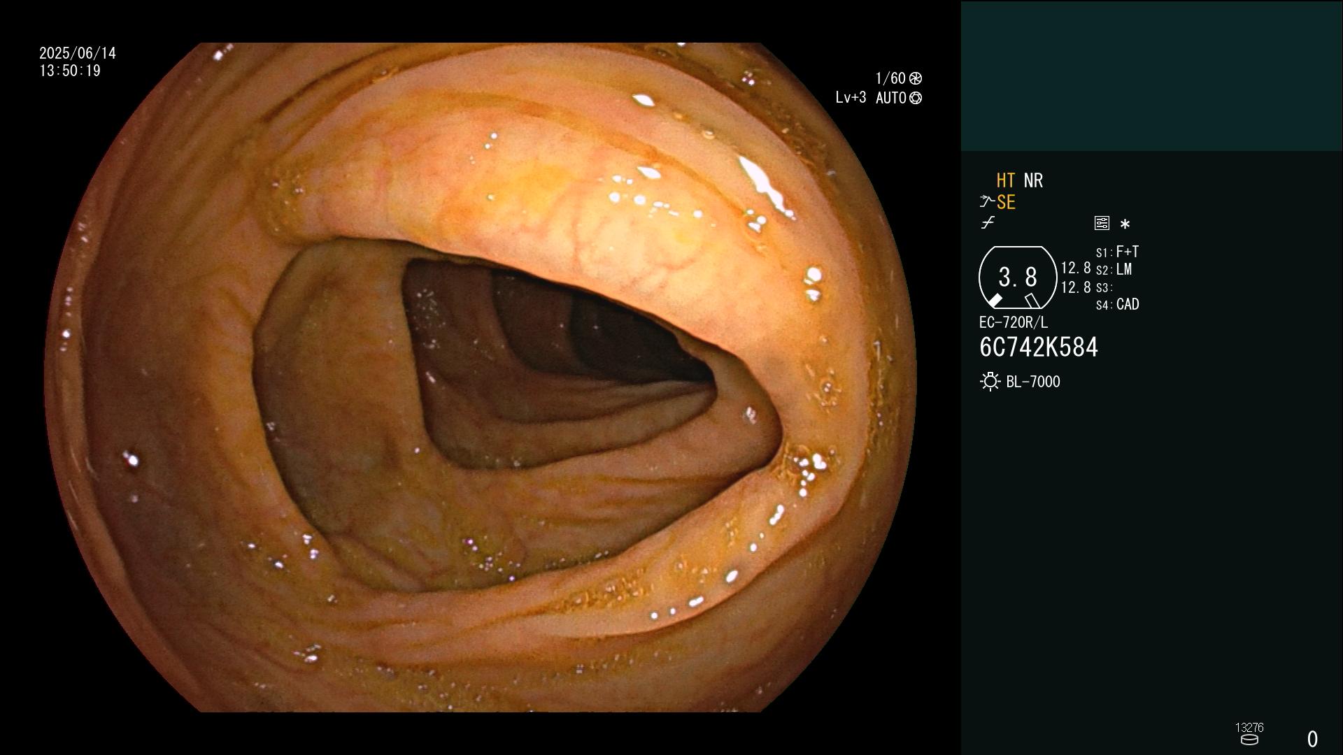Click the BL-7000 light source label
1343x755 pixels.
[x=1033, y=382]
